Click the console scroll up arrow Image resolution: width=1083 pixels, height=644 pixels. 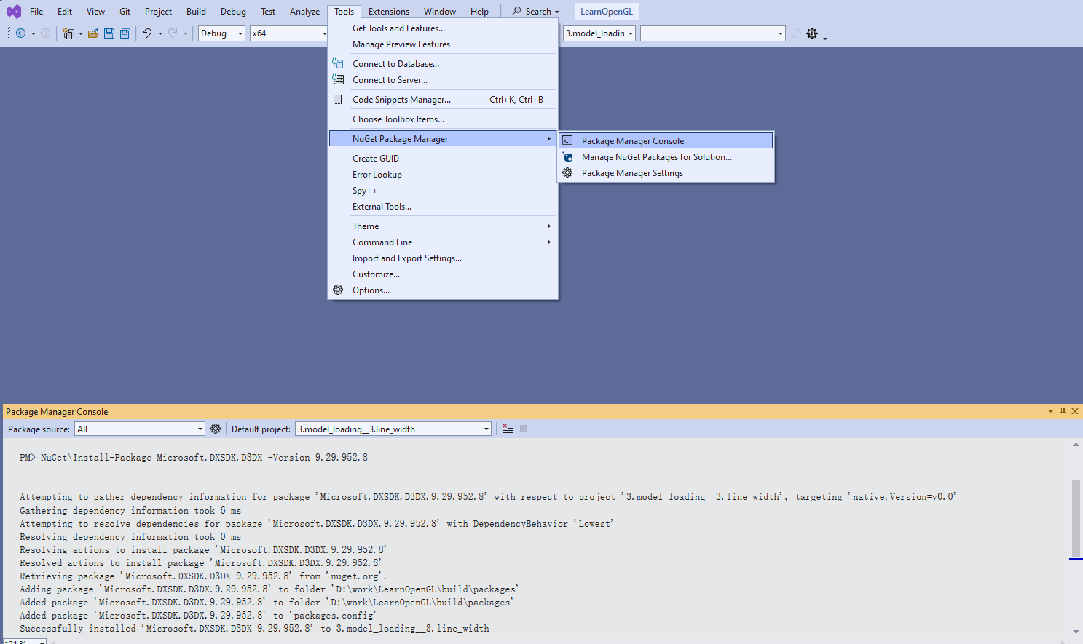click(x=1076, y=444)
